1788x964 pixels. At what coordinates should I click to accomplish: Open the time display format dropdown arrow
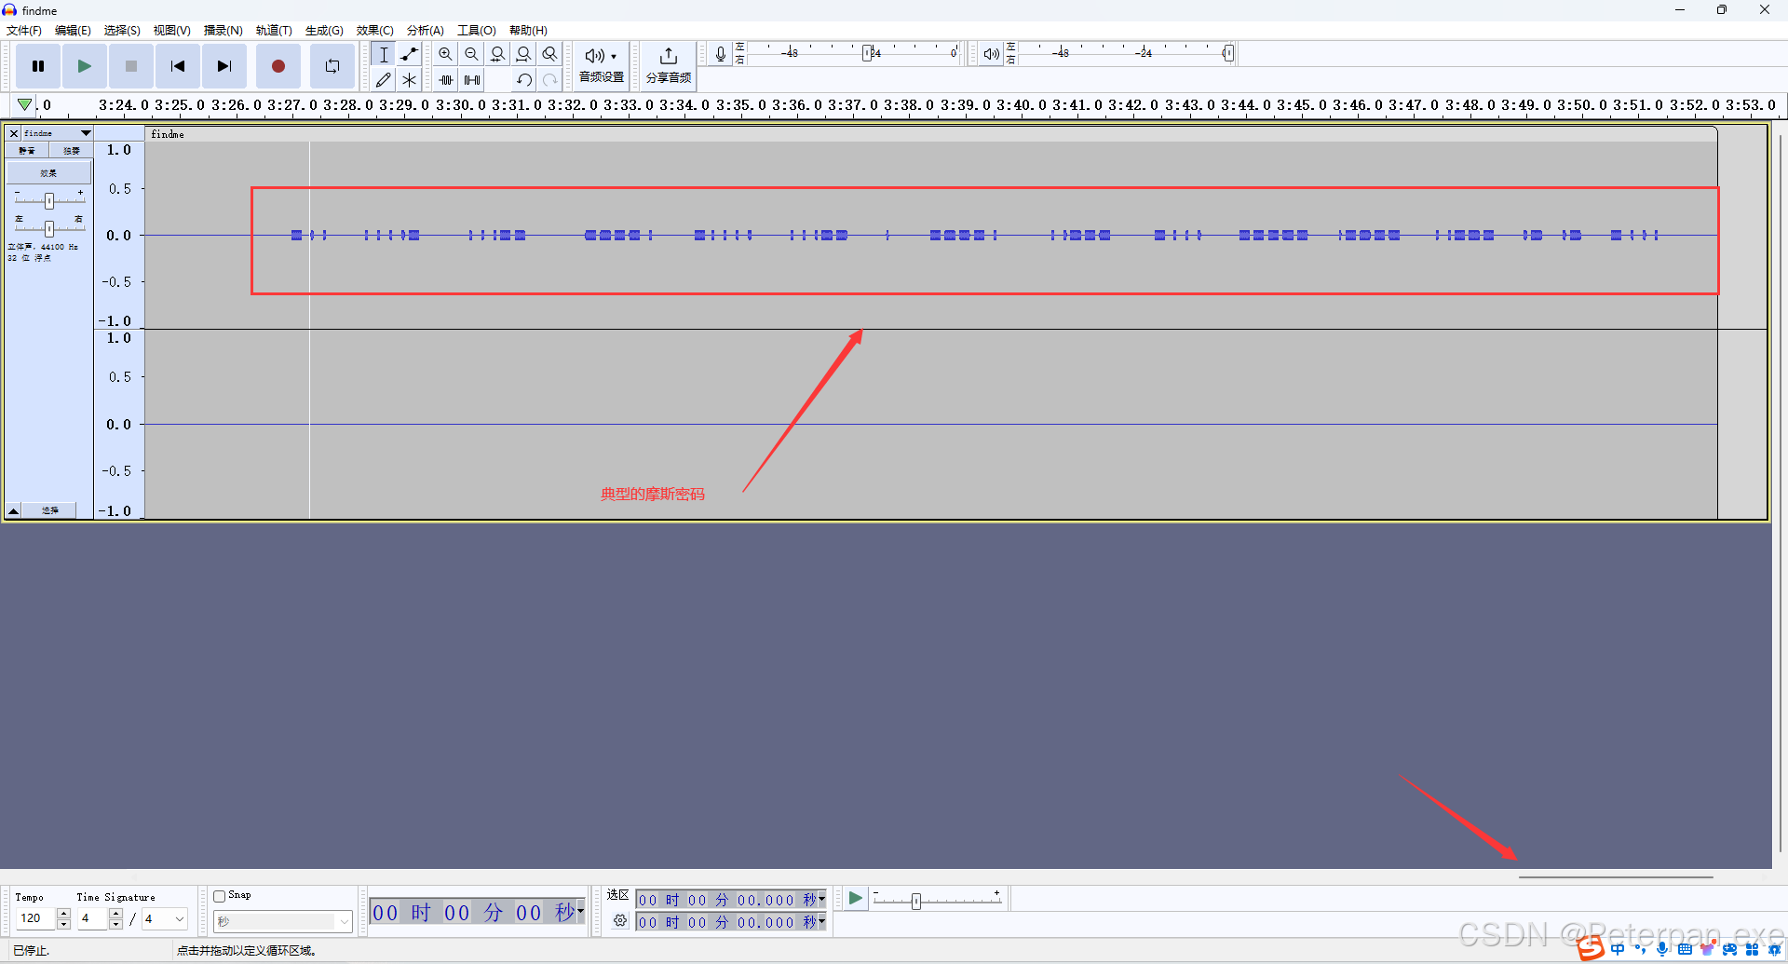pos(580,911)
